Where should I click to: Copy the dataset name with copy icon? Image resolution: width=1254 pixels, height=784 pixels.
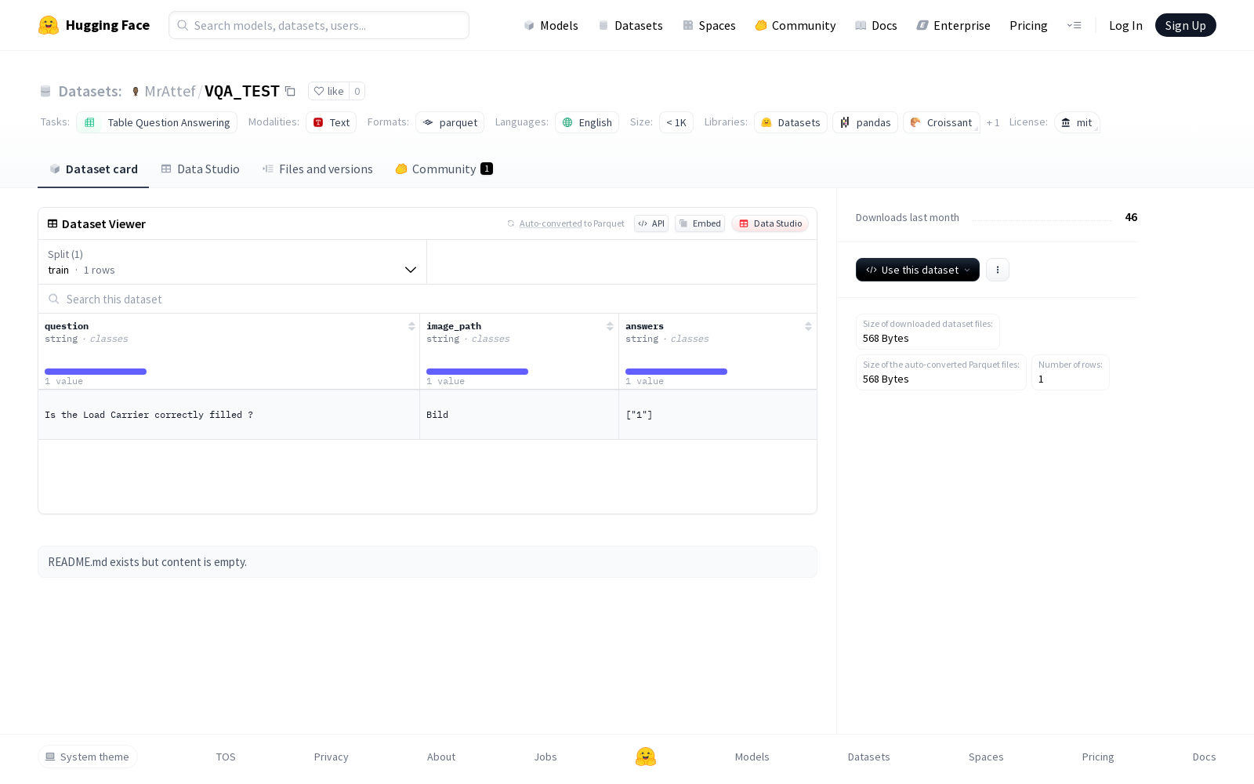point(290,91)
